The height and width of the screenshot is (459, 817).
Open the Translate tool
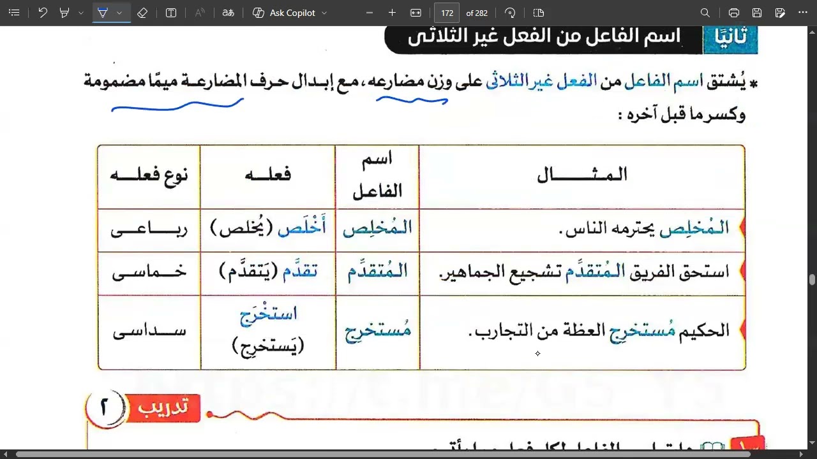click(x=228, y=13)
